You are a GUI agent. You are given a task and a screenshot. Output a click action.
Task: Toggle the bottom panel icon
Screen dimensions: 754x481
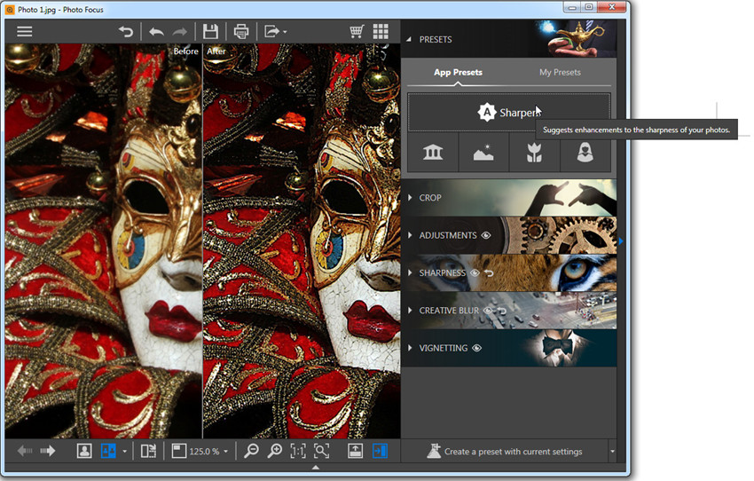tap(356, 451)
